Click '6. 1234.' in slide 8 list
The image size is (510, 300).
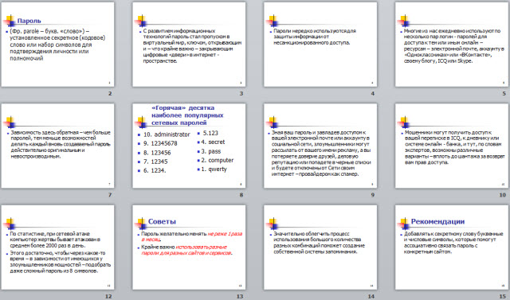tap(155, 170)
